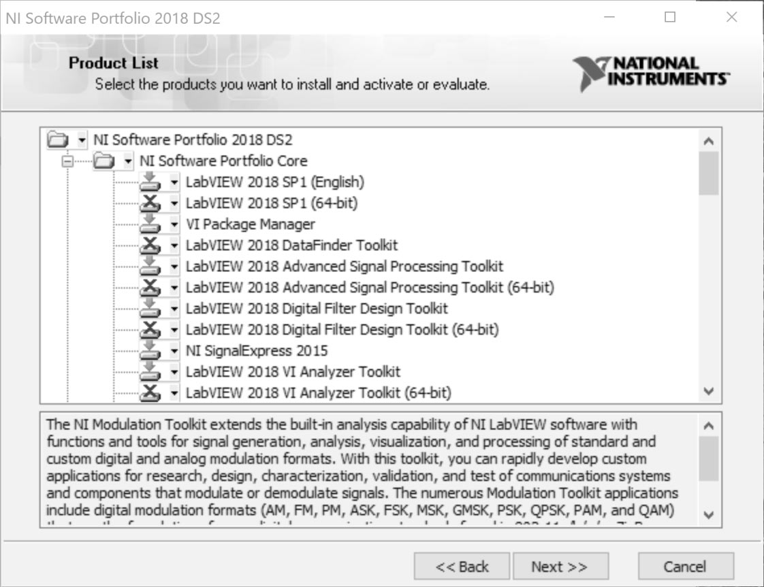Open dropdown arrow for NI Software Portfolio Core
This screenshot has width=764, height=587.
128,162
